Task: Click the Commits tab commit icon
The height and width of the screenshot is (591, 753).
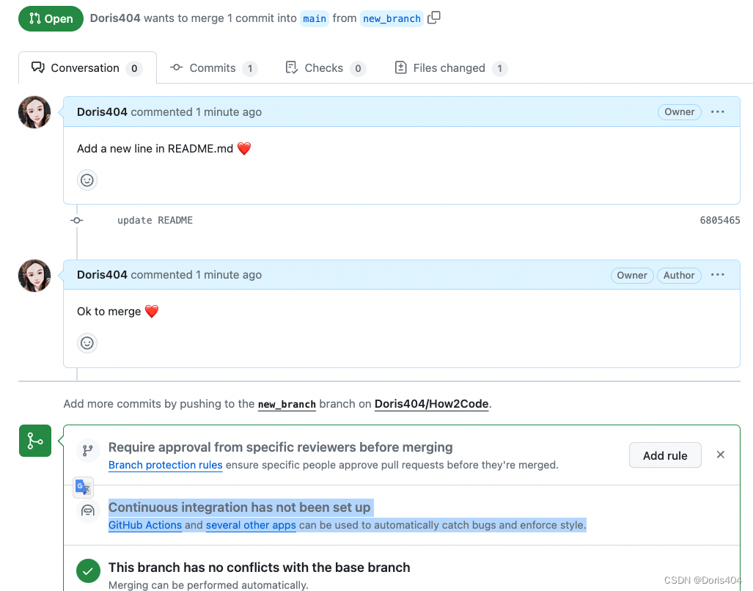Action: pos(176,67)
